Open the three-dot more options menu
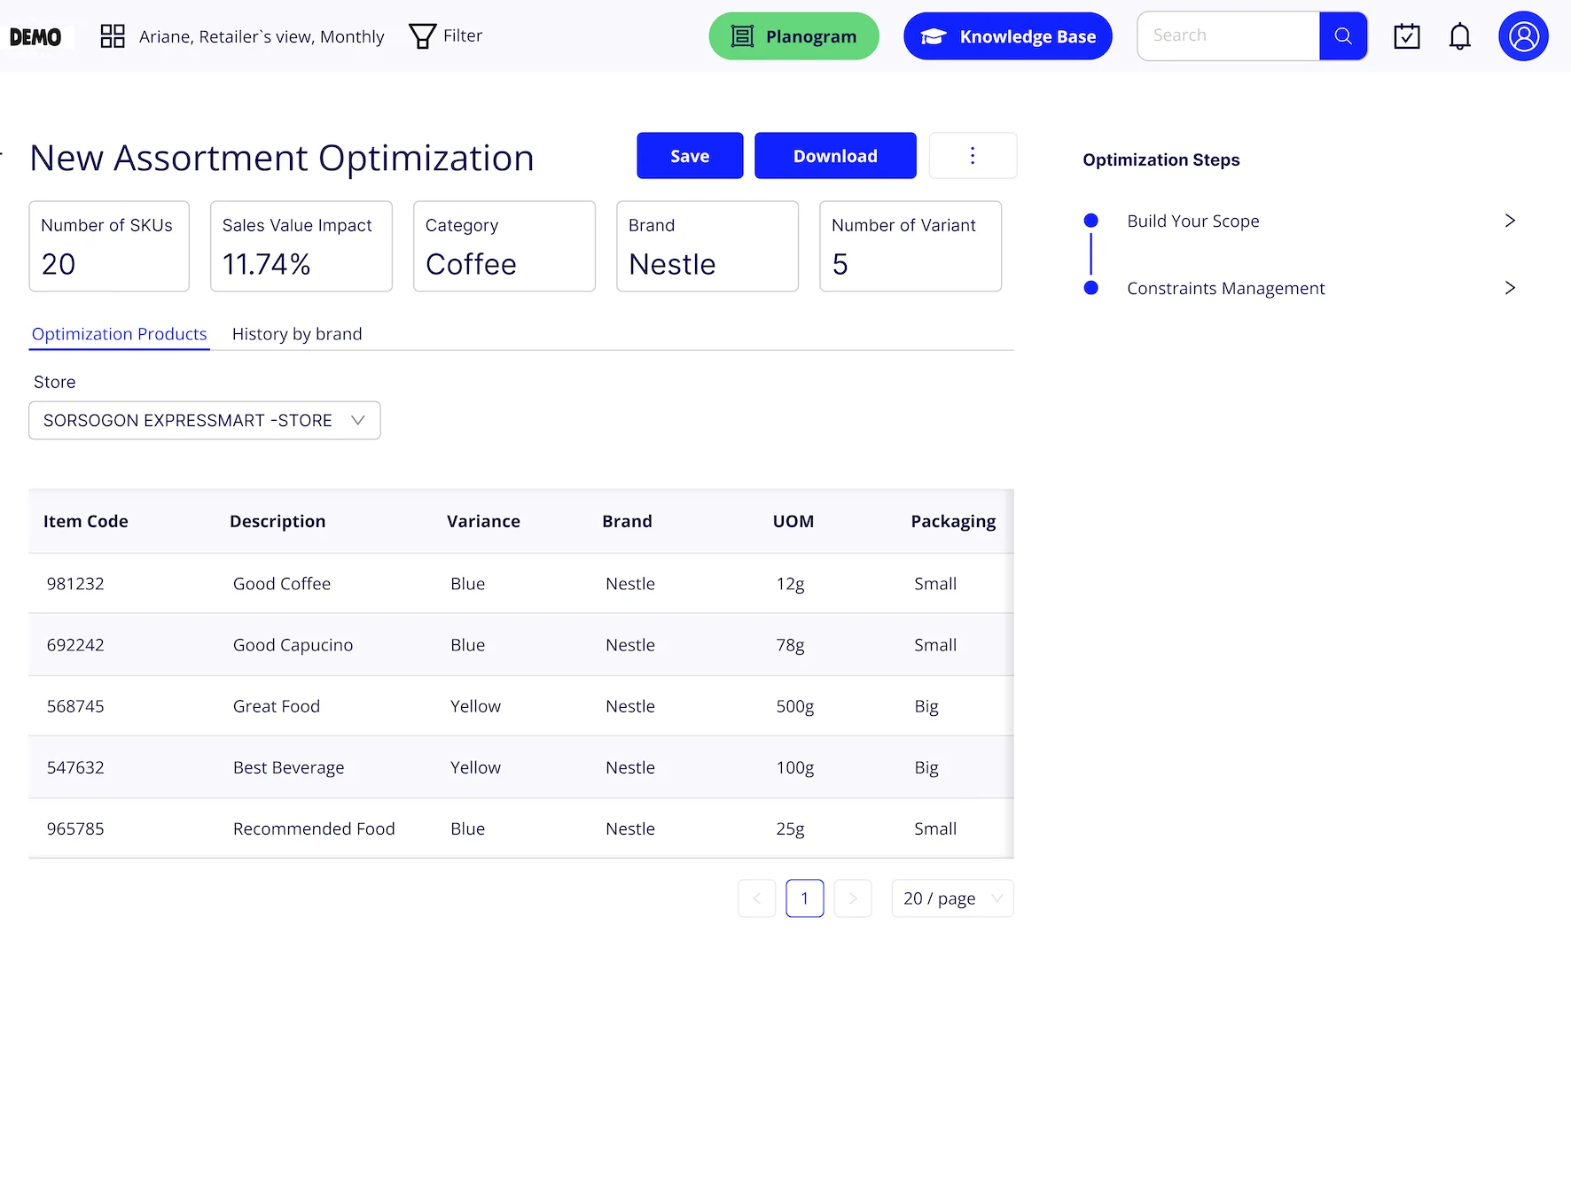This screenshot has width=1571, height=1182. [973, 156]
